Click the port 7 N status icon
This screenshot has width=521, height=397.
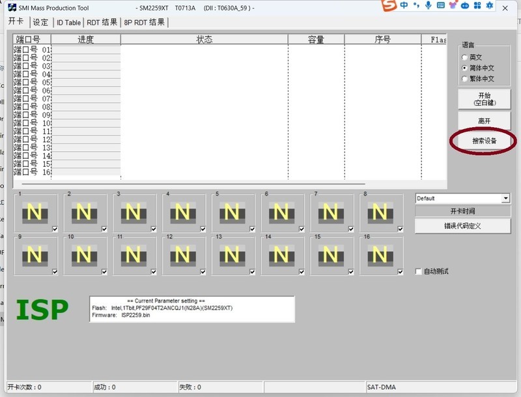331,213
